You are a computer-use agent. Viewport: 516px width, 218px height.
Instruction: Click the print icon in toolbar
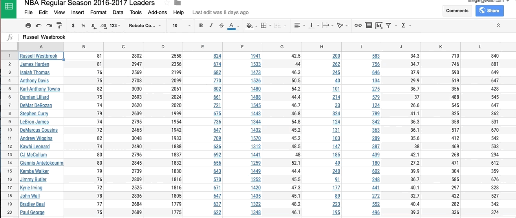click(x=28, y=25)
